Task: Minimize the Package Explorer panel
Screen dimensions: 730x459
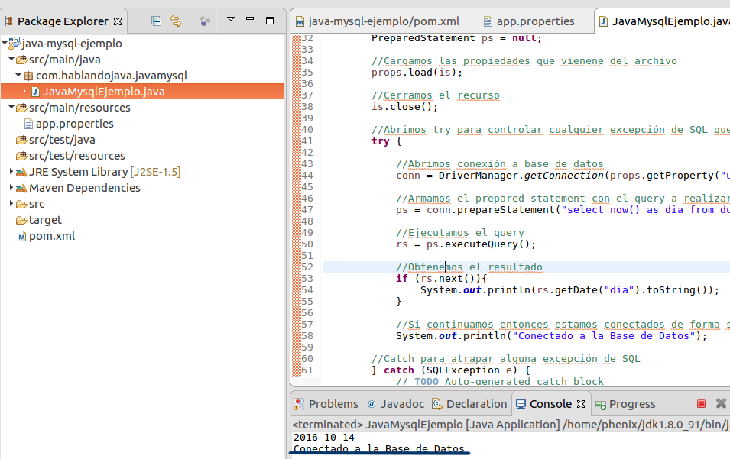Action: (249, 17)
